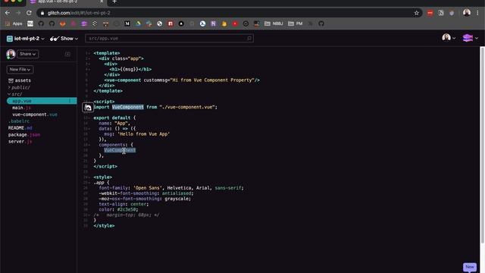
Task: Open the last GitHub bookmark icon
Action: pos(321,24)
